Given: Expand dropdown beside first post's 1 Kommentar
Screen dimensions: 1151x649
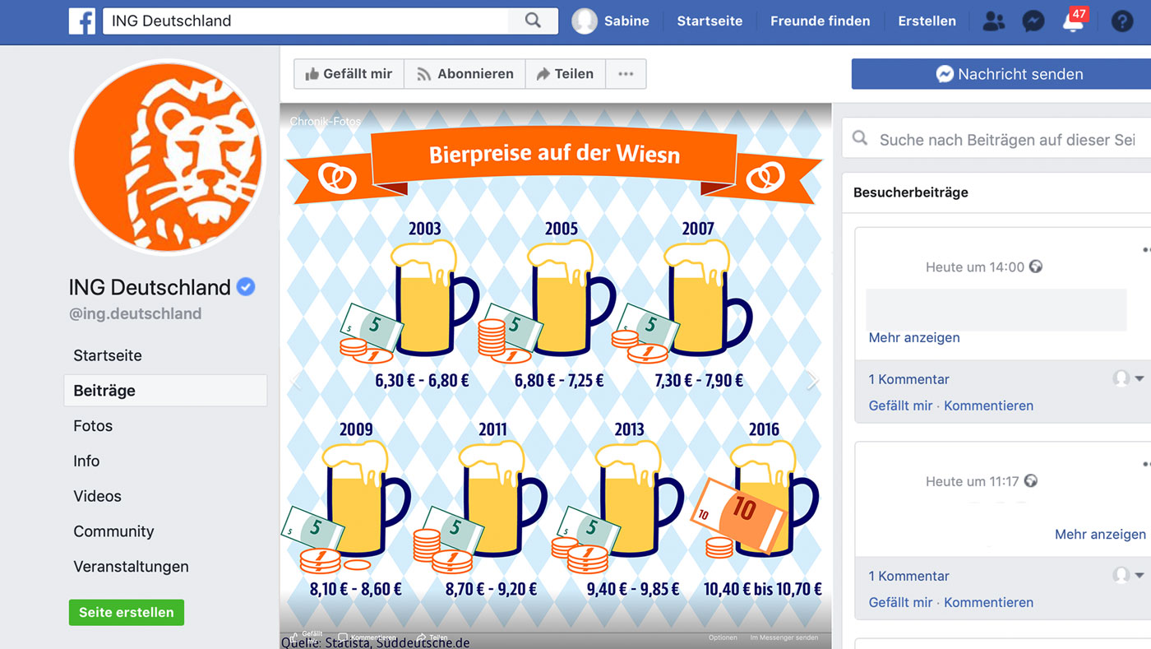Looking at the screenshot, I should (1139, 379).
